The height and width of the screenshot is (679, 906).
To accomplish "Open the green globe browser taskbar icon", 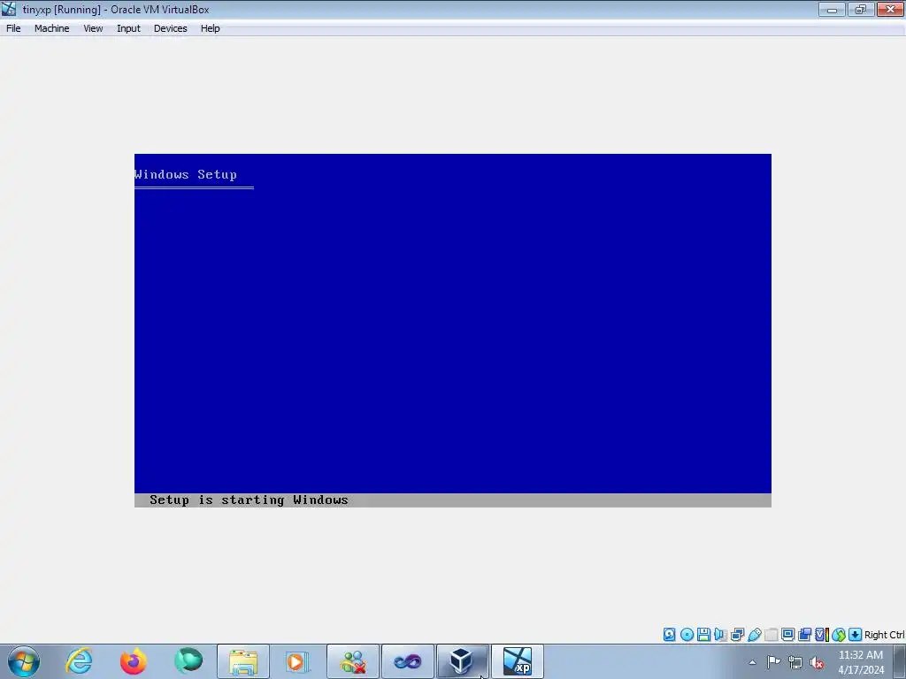I will (188, 661).
